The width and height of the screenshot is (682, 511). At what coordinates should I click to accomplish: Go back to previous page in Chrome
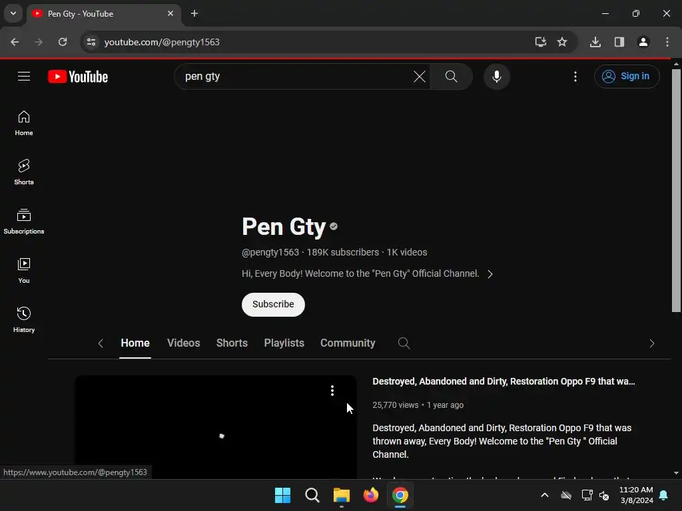pyautogui.click(x=15, y=42)
